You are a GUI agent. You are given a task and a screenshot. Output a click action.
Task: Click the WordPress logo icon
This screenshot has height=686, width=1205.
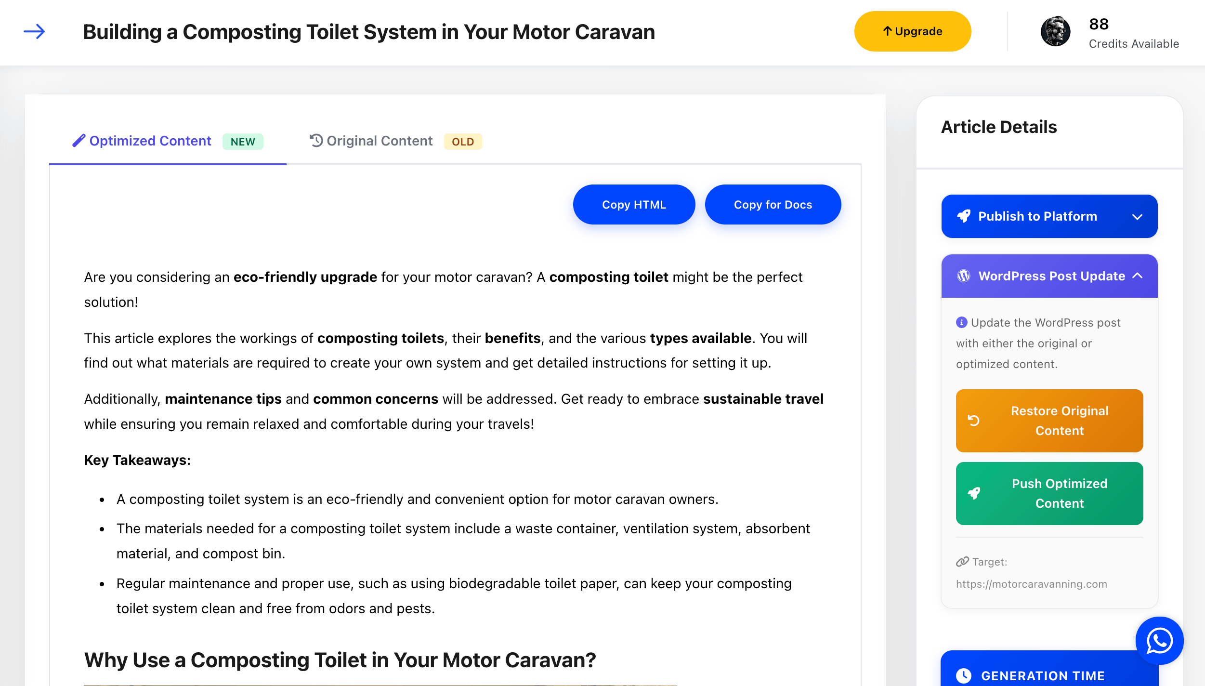point(964,276)
